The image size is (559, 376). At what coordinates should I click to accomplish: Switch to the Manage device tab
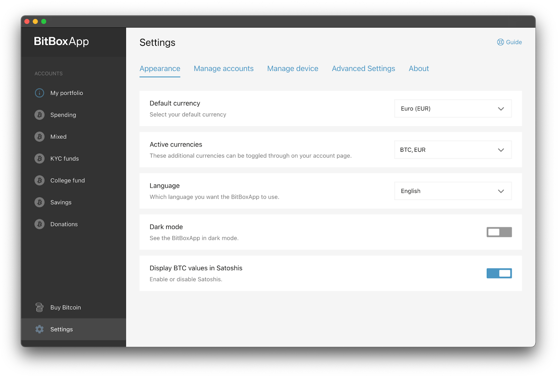(293, 69)
